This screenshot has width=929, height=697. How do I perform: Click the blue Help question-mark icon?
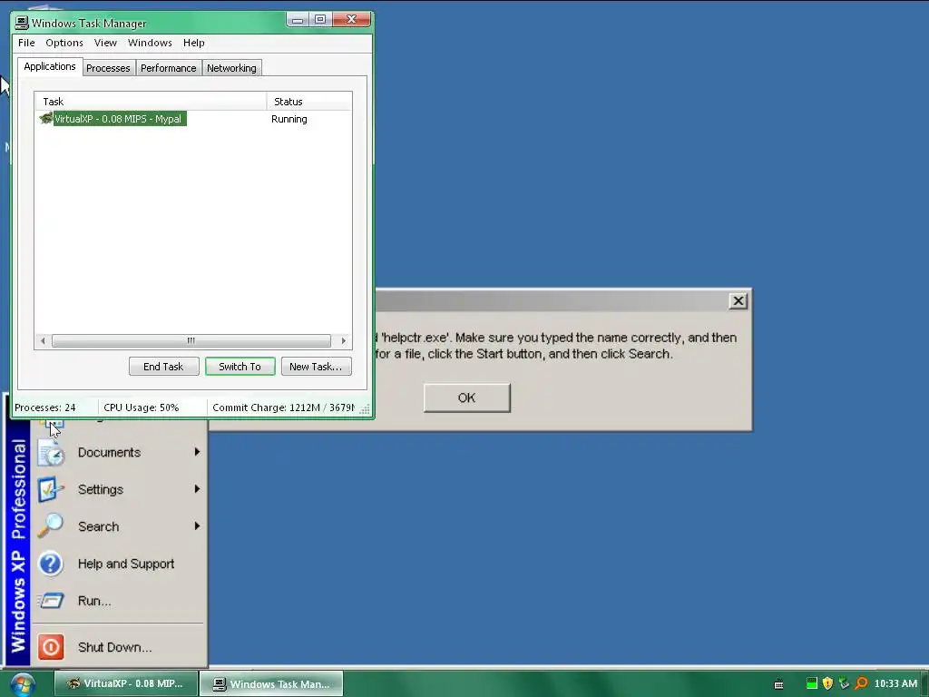[51, 564]
